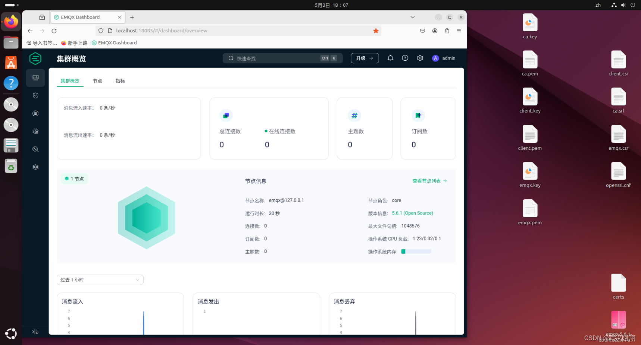
Task: Select the certs desktop folder
Action: pyautogui.click(x=618, y=287)
